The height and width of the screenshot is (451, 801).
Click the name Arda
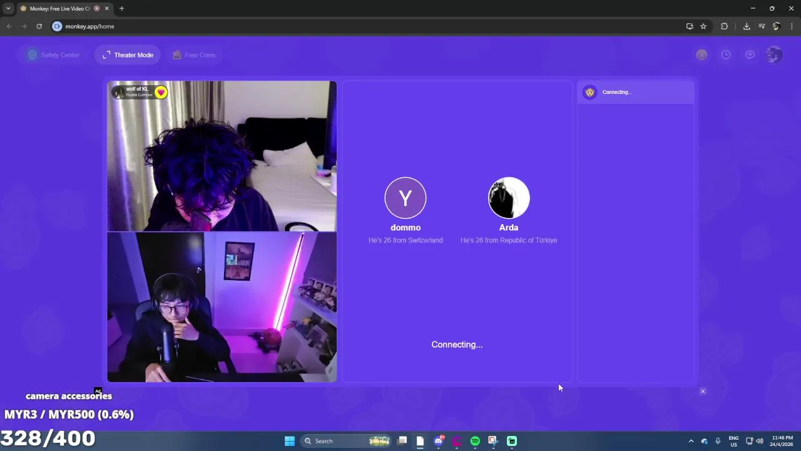tap(509, 227)
